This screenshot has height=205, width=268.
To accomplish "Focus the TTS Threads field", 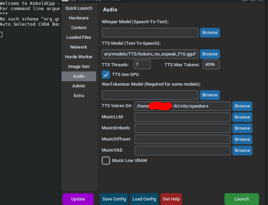I will (142, 65).
